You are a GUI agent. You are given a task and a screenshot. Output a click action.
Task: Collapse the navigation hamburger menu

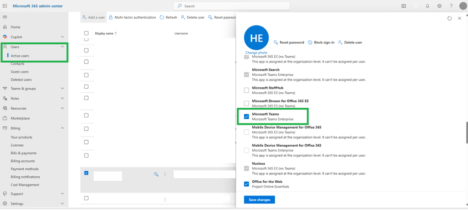pyautogui.click(x=5, y=17)
